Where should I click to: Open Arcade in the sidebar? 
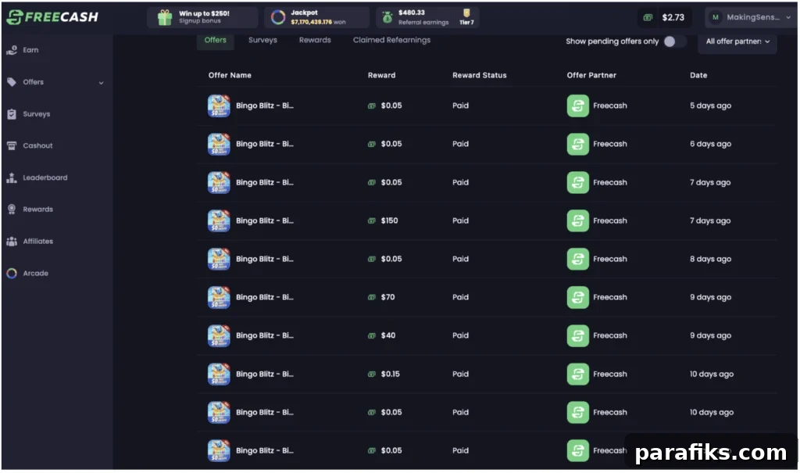coord(35,274)
